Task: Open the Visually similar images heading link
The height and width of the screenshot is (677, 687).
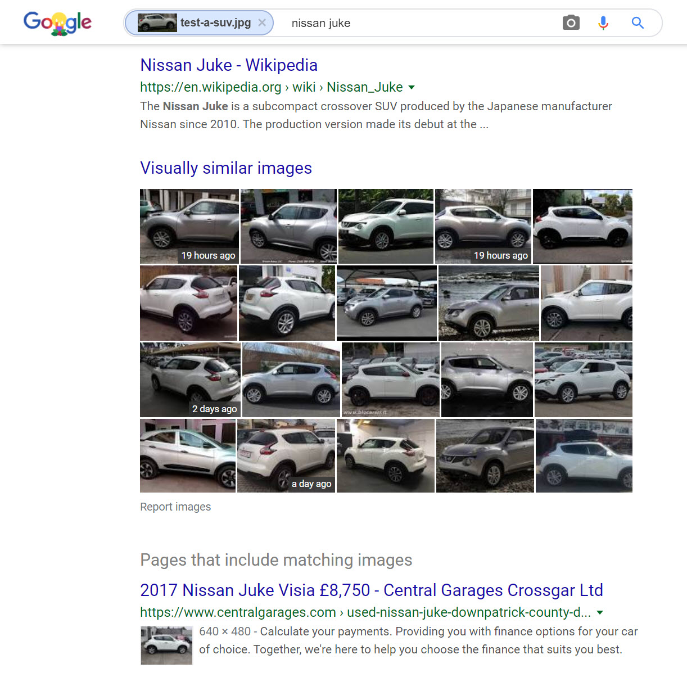Action: 226,168
